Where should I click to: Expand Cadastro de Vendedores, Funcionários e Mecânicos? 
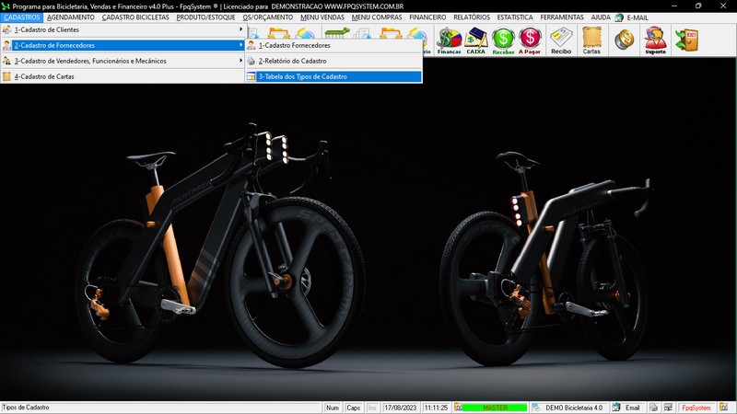coord(90,61)
